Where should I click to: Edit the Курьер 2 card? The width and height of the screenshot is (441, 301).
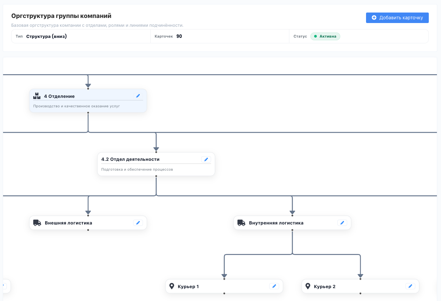click(410, 286)
